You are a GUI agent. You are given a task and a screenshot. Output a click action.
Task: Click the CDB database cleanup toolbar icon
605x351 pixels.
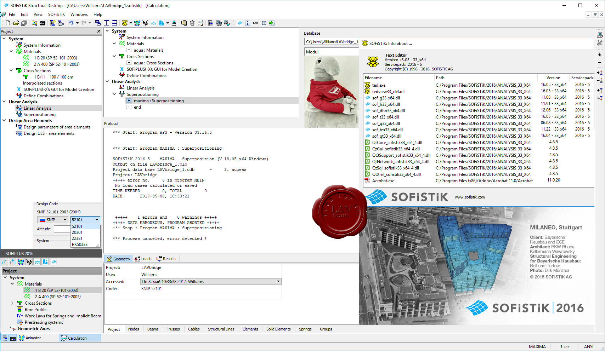coord(200,23)
